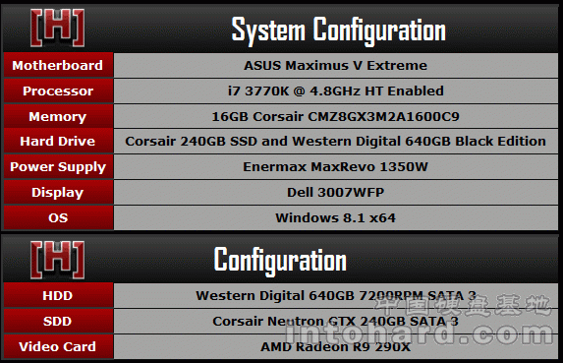
Task: Click the i7 3770K processor value
Action: (x=336, y=91)
